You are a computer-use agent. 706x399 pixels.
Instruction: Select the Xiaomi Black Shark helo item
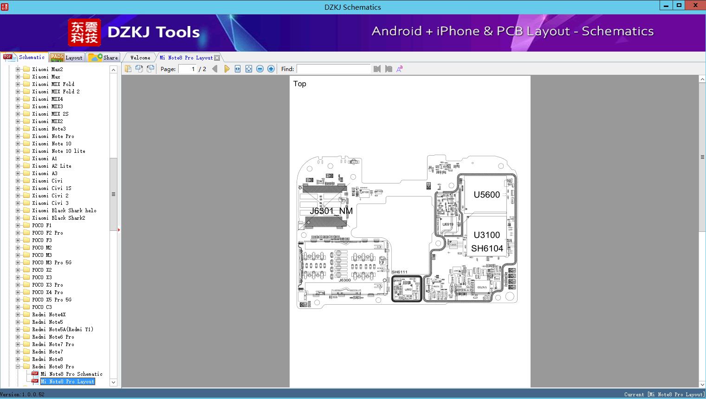(64, 210)
